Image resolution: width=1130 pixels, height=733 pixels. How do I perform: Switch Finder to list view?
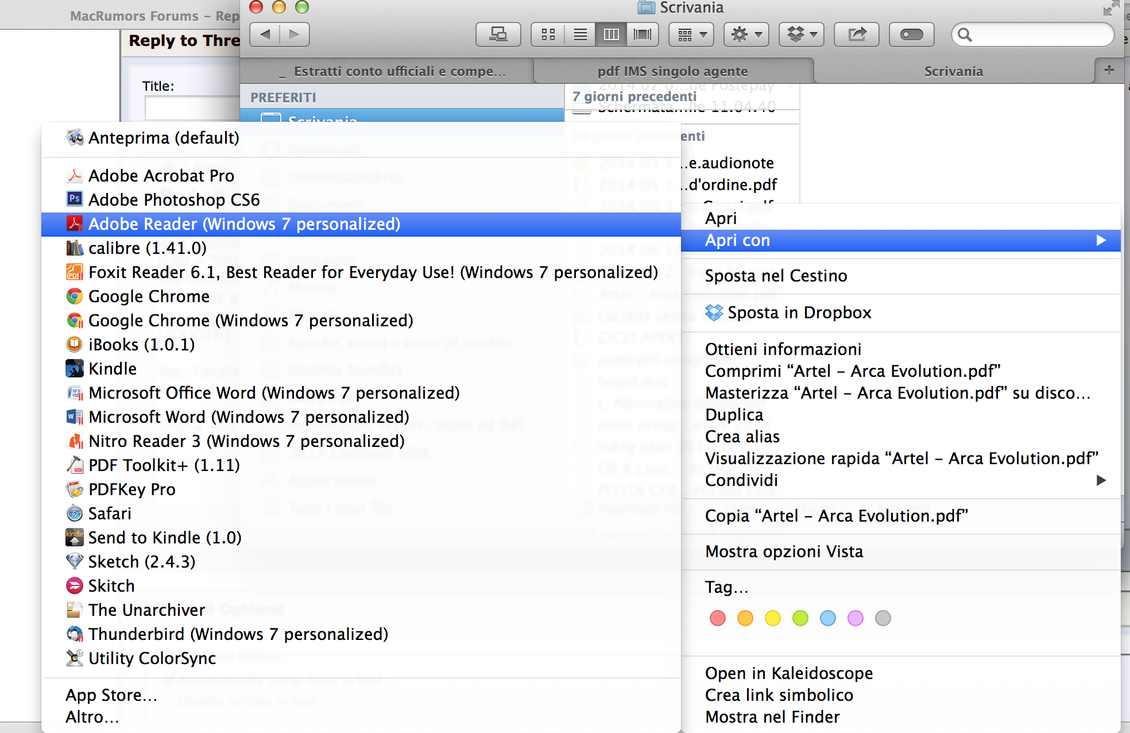point(581,34)
